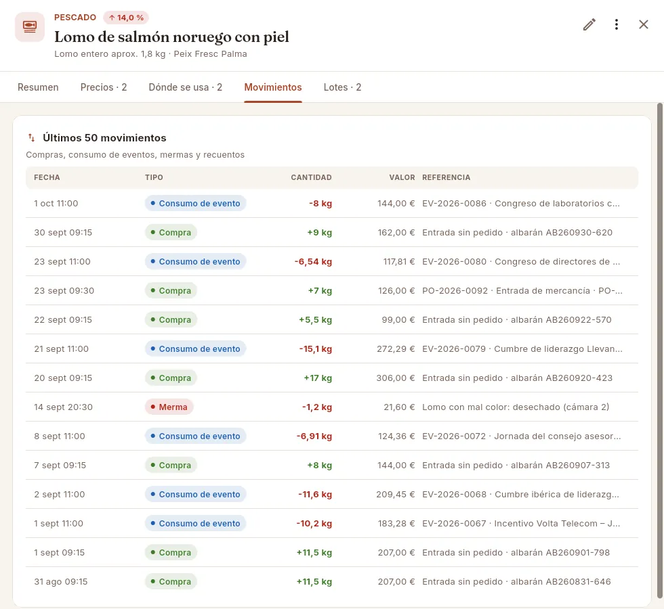The image size is (664, 609).
Task: Click the PESCADO category label
Action: [75, 18]
